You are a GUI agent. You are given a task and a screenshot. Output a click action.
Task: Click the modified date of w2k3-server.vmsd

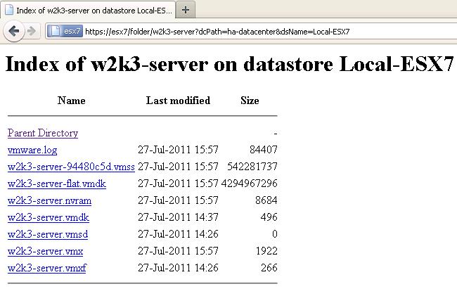[x=178, y=234]
